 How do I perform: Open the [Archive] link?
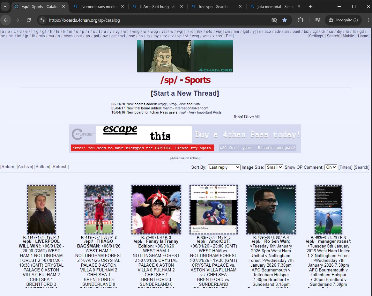pos(25,167)
